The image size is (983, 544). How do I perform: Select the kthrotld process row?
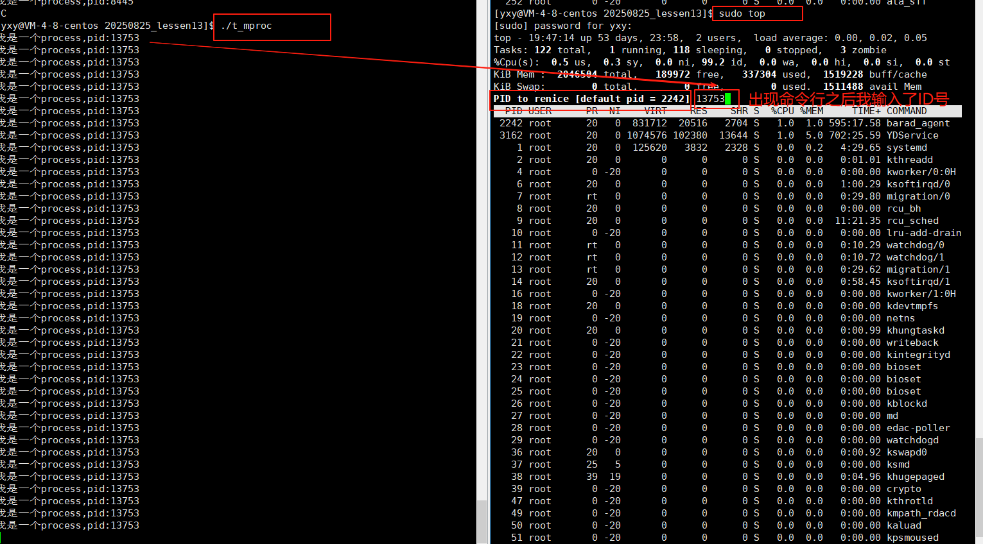click(727, 501)
